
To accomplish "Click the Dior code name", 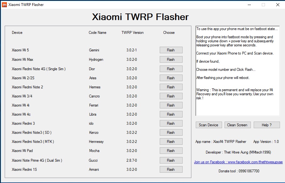I will click(x=92, y=69).
